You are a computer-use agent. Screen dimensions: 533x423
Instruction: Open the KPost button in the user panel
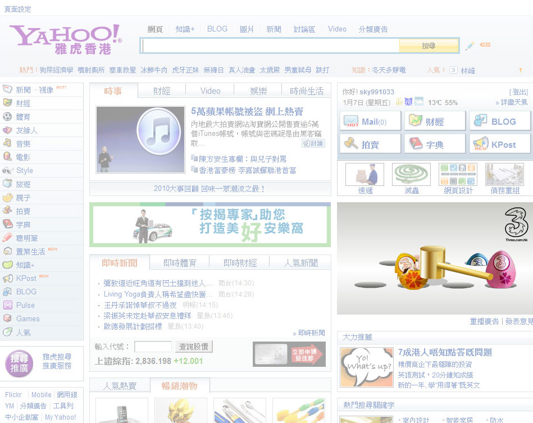(x=500, y=144)
